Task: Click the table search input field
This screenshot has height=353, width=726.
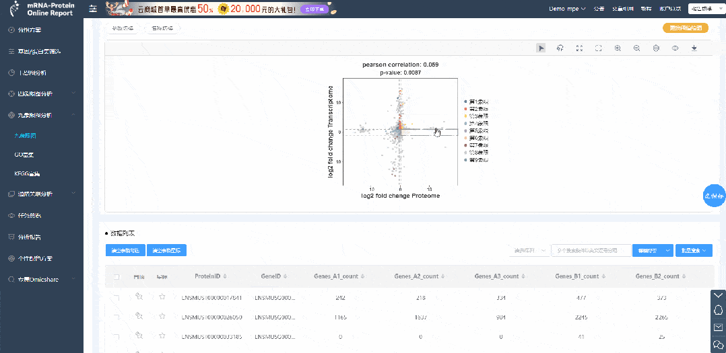Action: [x=591, y=250]
